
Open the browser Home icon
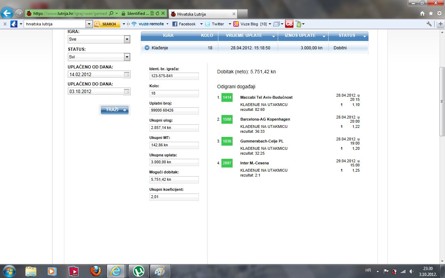pyautogui.click(x=422, y=14)
